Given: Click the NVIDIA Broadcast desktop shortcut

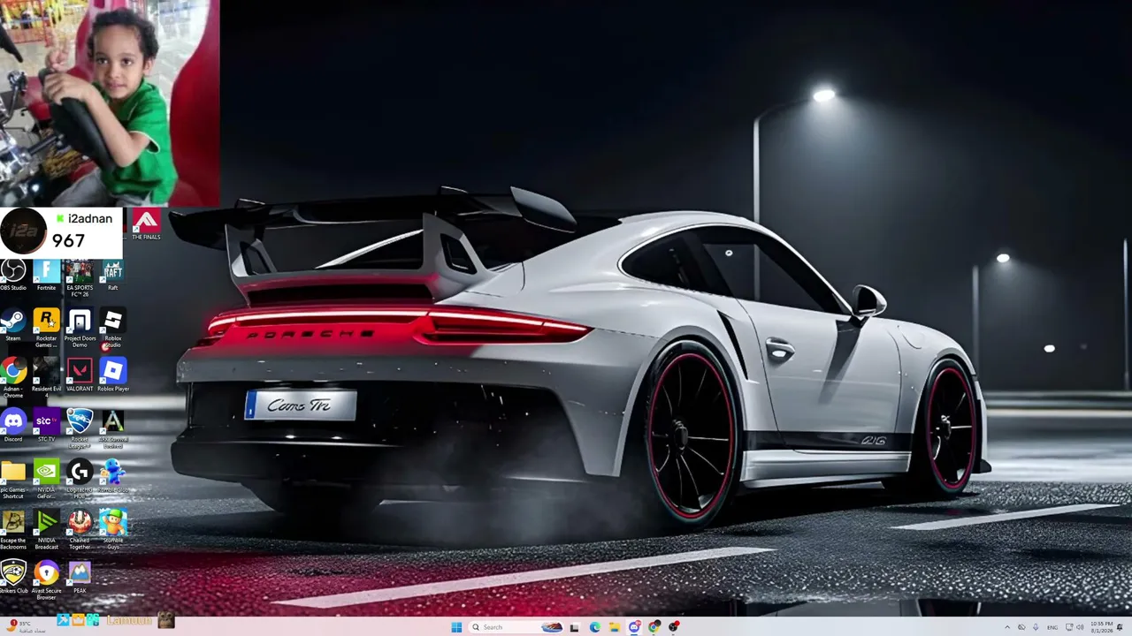Looking at the screenshot, I should click(46, 530).
